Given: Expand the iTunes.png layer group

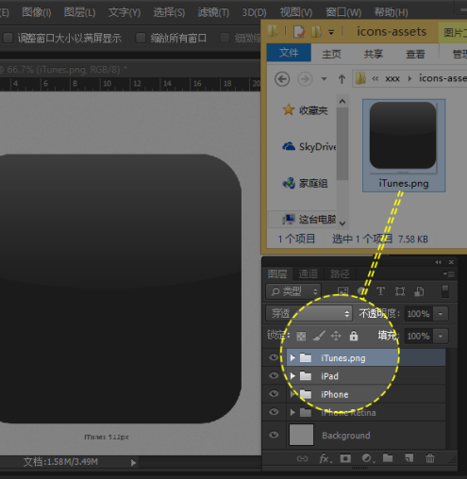Looking at the screenshot, I should [x=292, y=357].
